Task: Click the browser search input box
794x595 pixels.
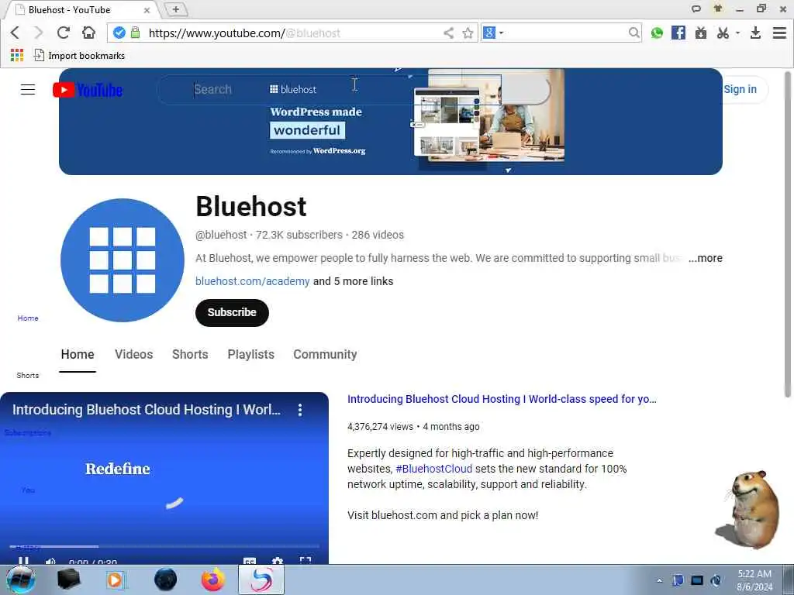Action: 566,33
